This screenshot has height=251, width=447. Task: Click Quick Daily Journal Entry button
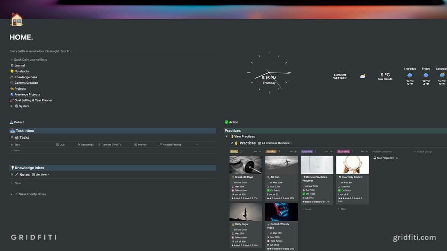[29, 59]
